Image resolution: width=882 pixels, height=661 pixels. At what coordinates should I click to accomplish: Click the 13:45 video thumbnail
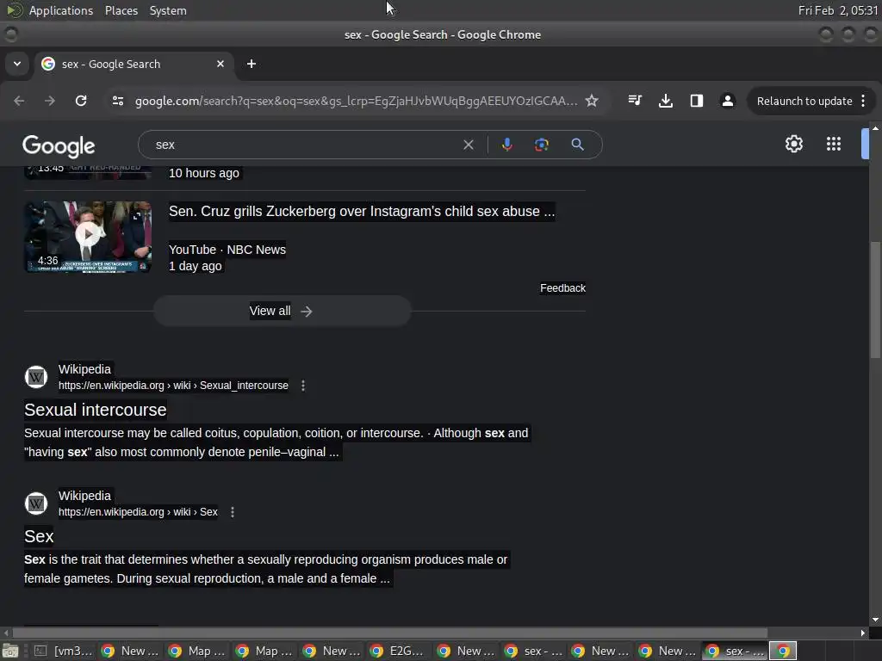[x=88, y=172]
